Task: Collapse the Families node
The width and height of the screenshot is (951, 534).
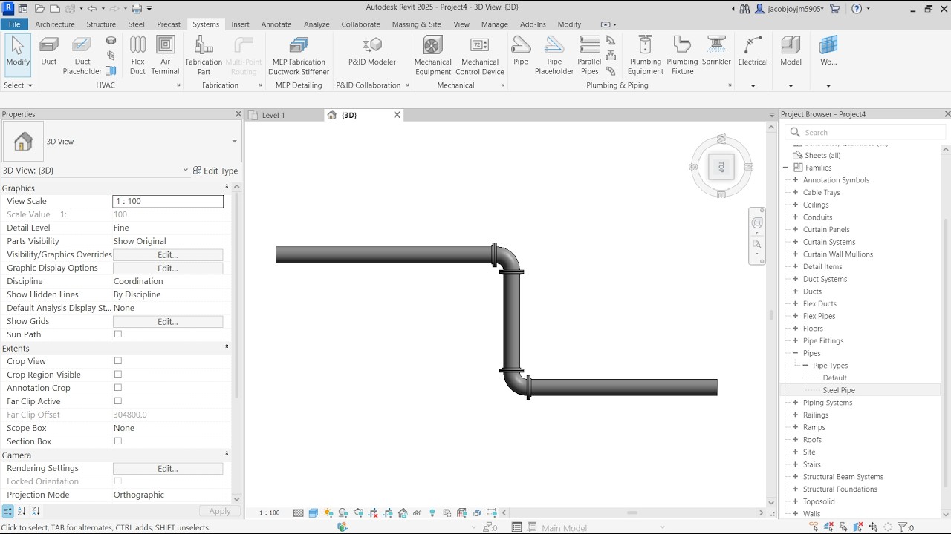Action: tap(785, 168)
